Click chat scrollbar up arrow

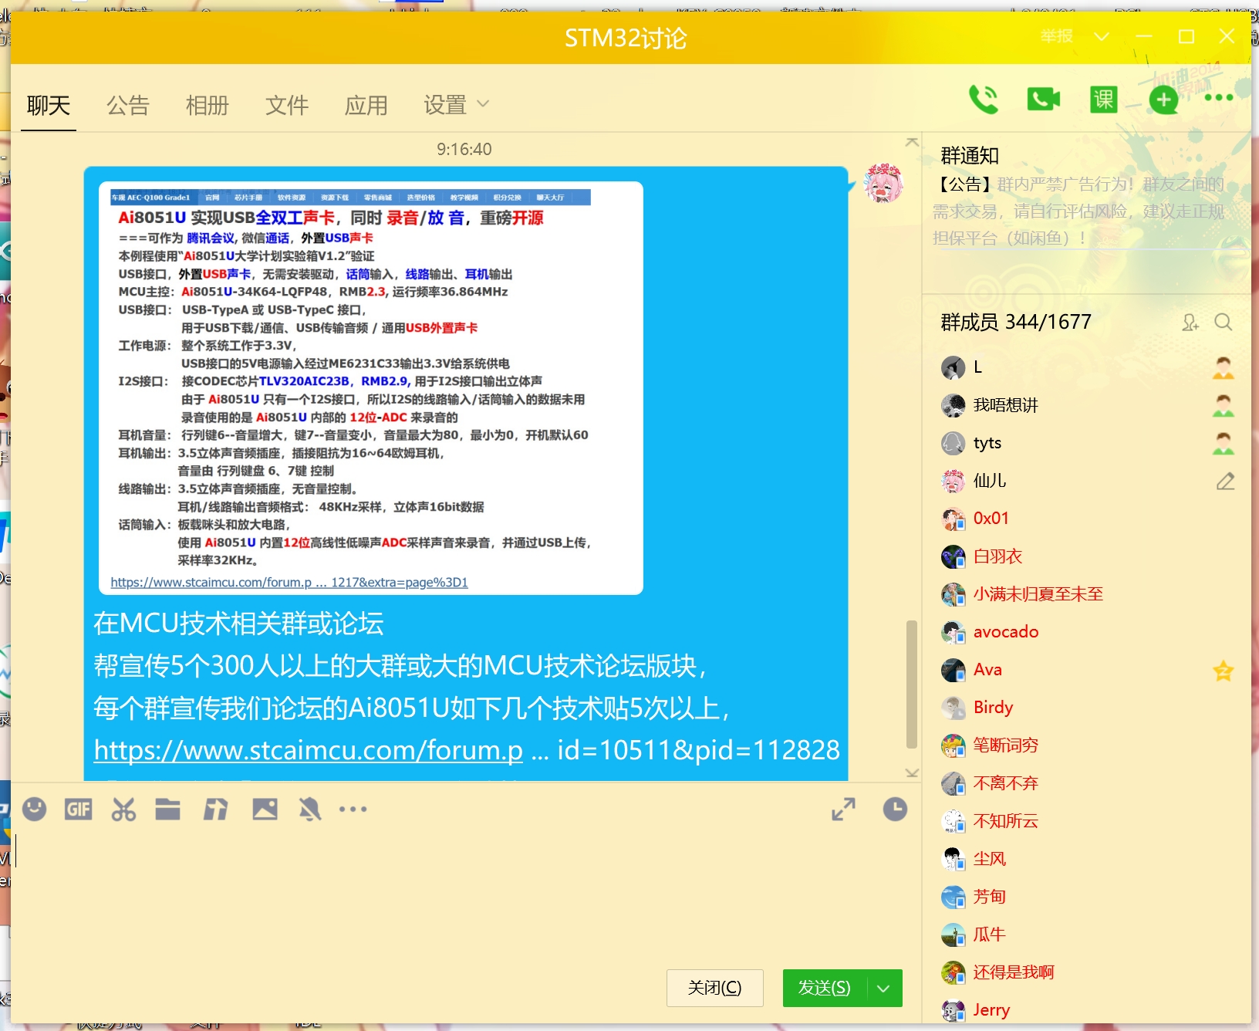click(912, 142)
